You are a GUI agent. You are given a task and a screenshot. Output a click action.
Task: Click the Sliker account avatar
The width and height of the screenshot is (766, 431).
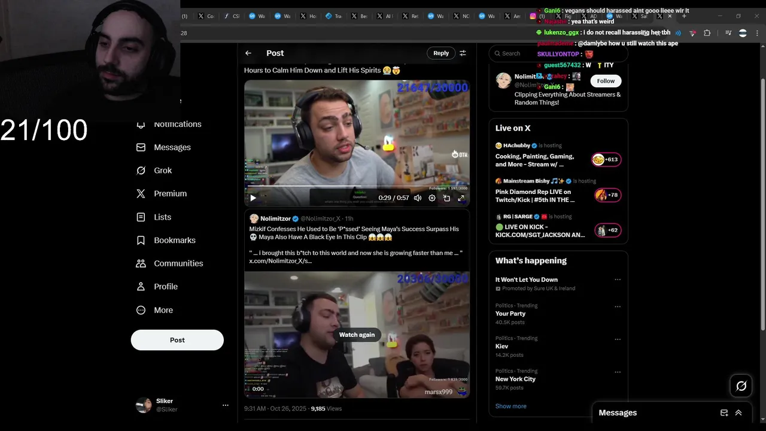pos(144,405)
